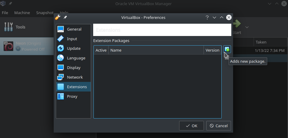Click snapshot date 1/13/22 7:34 PM
Image resolution: width=288 pixels, height=138 pixels.
click(x=270, y=51)
